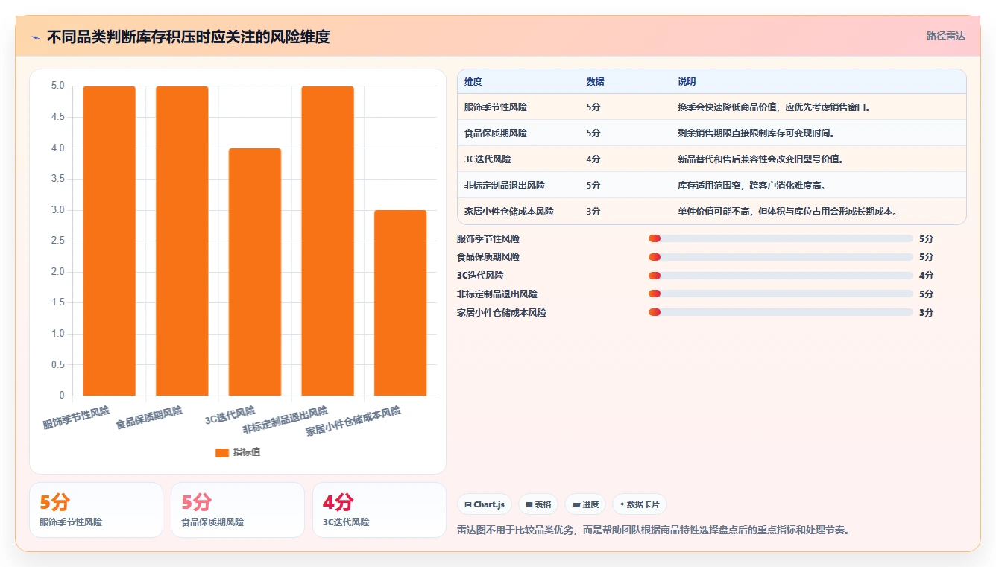The height and width of the screenshot is (567, 996).
Task: Open the 5分 服饰季节性风险 data card
Action: click(x=96, y=510)
